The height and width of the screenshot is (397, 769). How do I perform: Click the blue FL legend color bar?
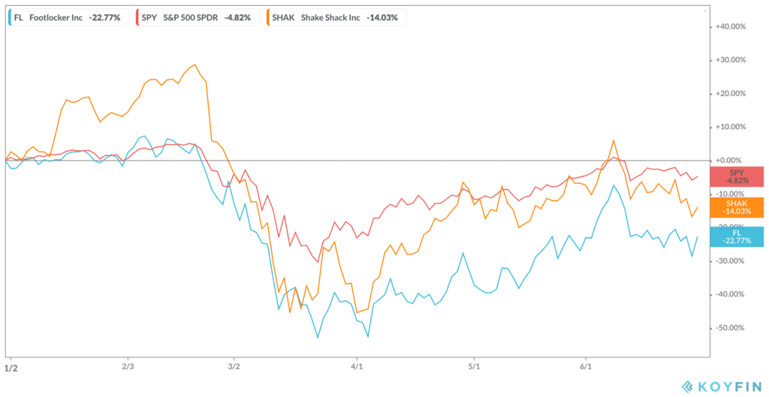click(11, 17)
